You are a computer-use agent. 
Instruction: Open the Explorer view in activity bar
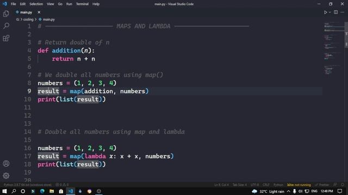click(x=6, y=14)
